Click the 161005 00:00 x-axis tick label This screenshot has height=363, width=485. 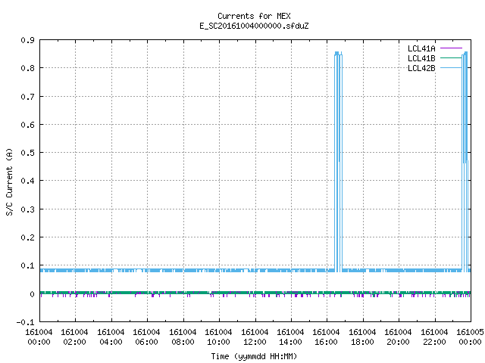[470, 337]
